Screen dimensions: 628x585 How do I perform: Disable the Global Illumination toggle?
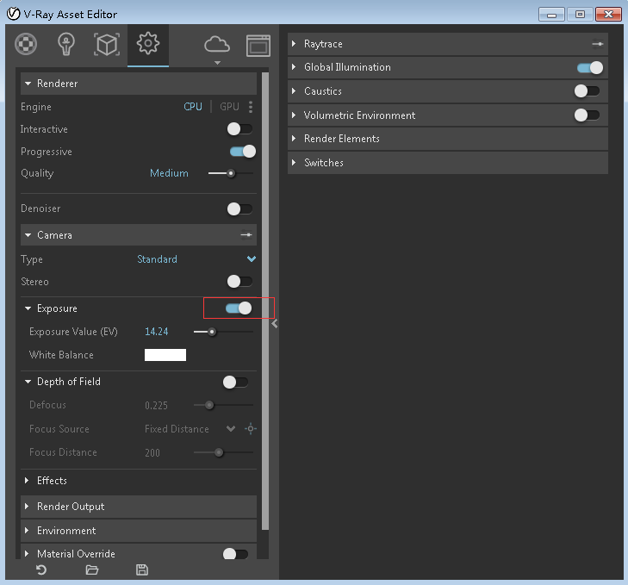[x=589, y=67]
